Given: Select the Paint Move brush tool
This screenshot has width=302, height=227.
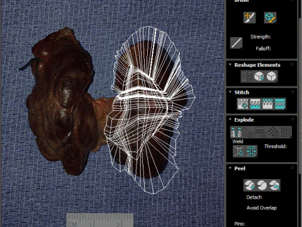Looking at the screenshot, I should coord(249,18).
